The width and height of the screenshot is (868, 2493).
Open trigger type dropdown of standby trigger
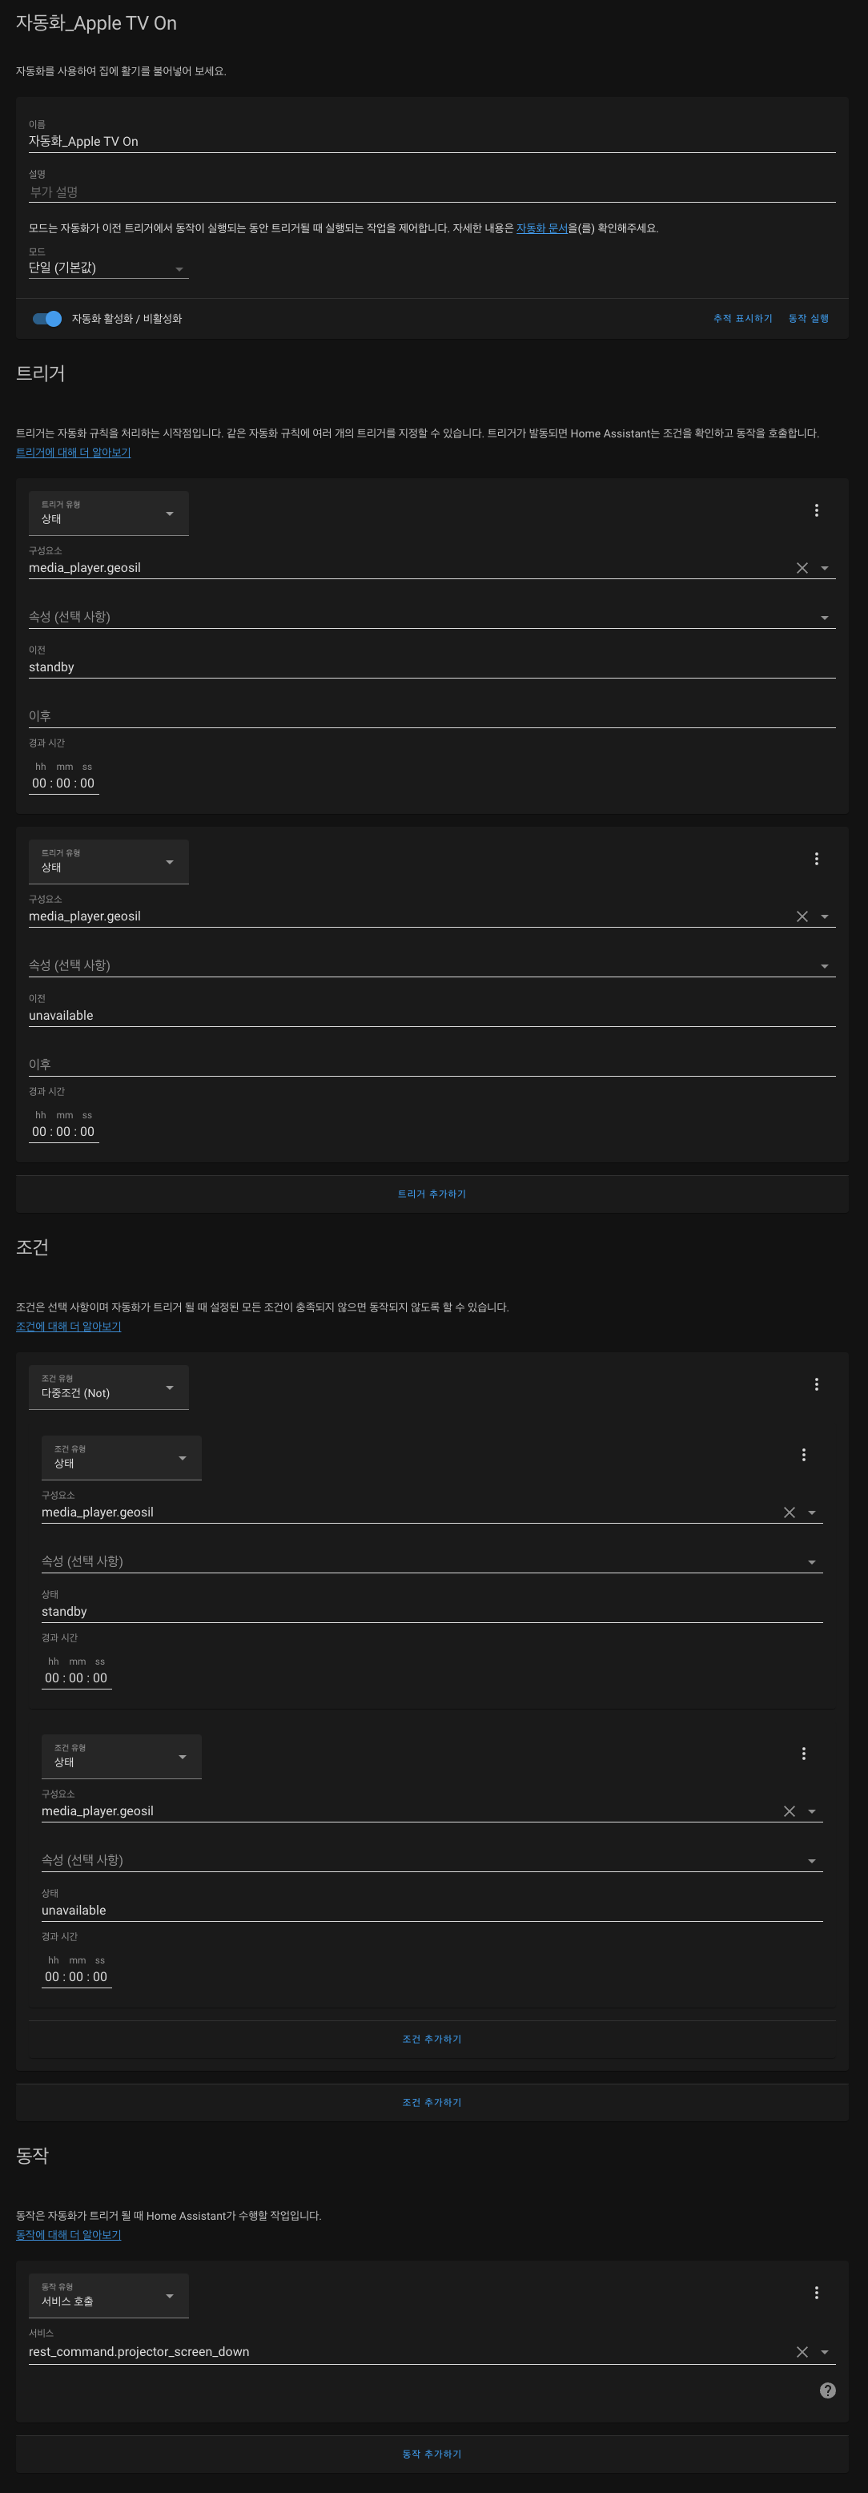click(107, 513)
